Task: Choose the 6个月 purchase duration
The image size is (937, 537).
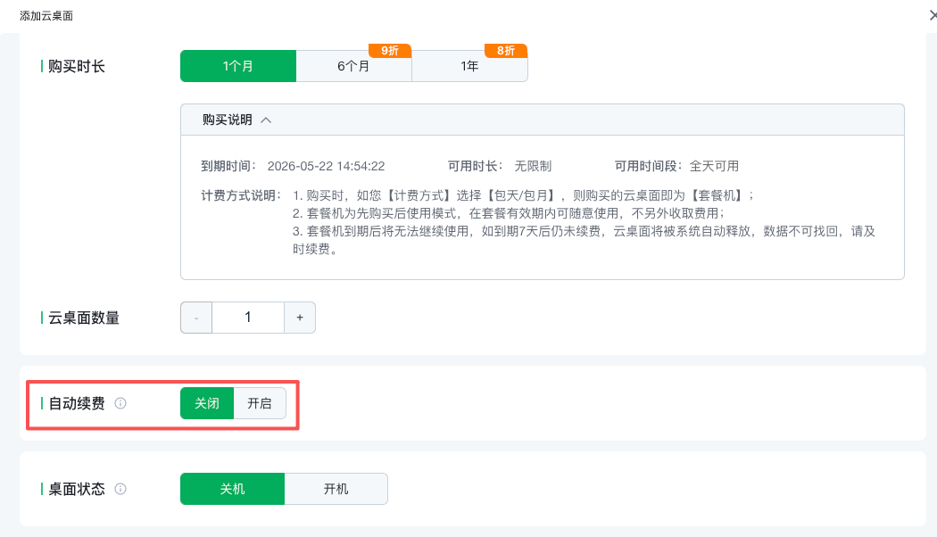Action: pos(353,66)
